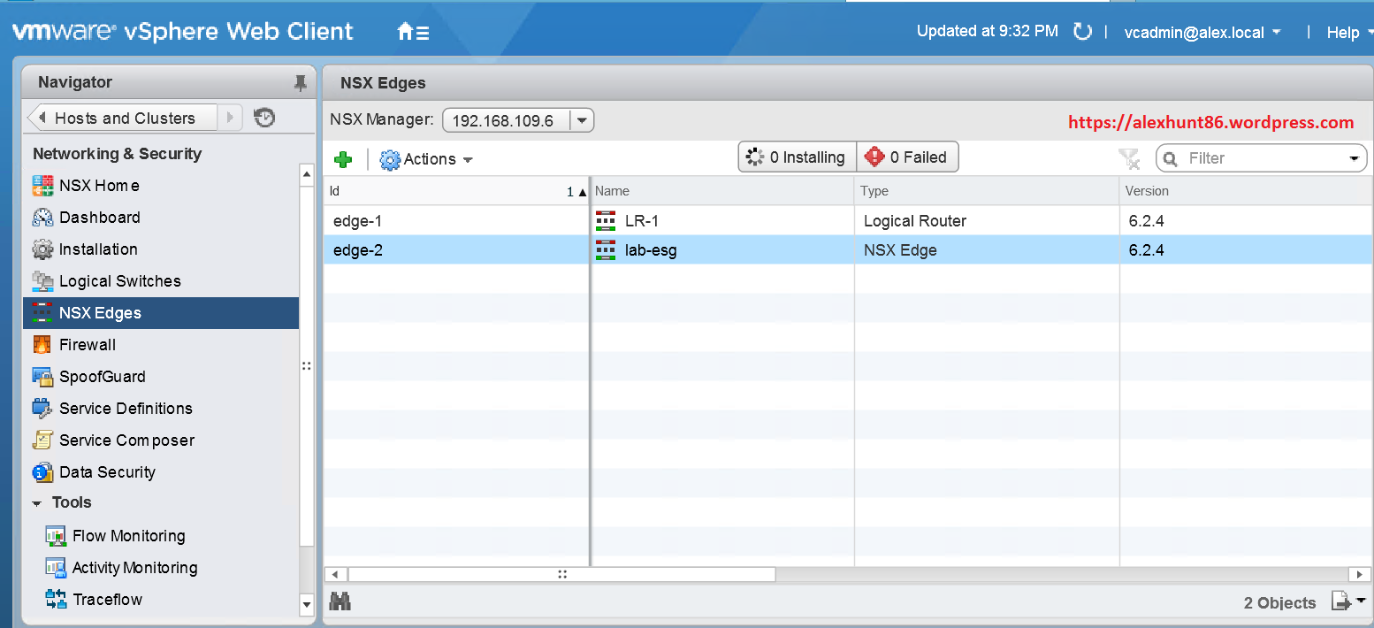Click the find binoculars icon
1374x628 pixels.
pos(340,601)
